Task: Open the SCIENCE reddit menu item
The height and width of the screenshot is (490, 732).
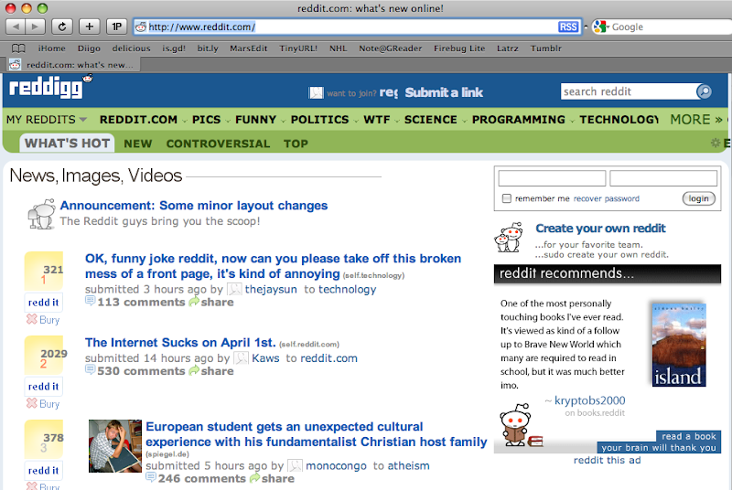Action: tap(430, 120)
